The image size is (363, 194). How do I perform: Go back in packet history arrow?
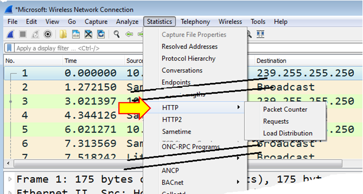tap(129, 34)
